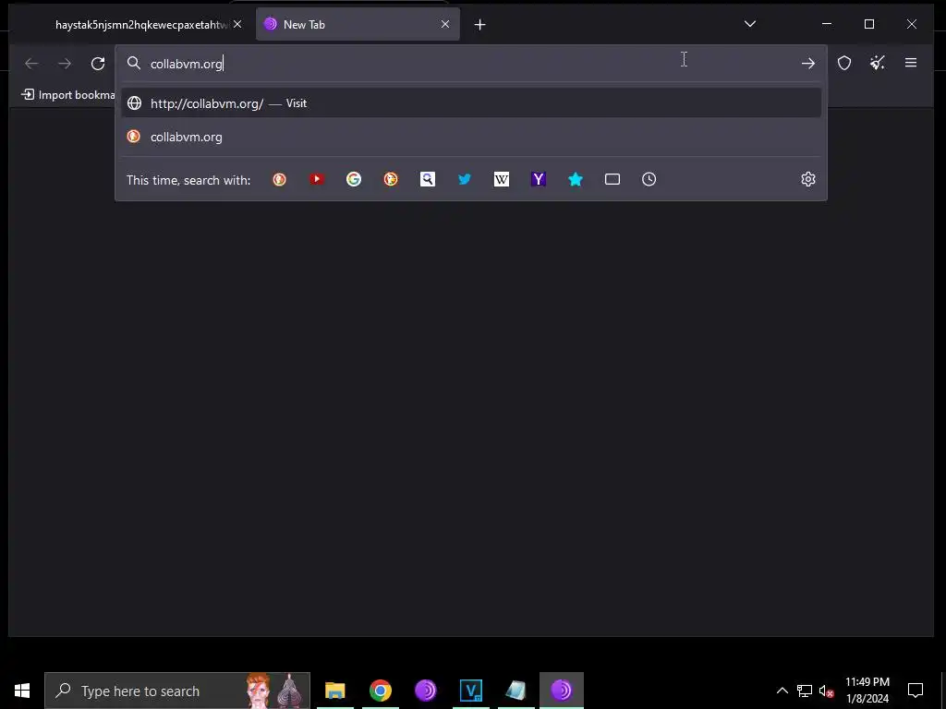The width and height of the screenshot is (946, 709).
Task: Search with Twitter bird icon
Action: click(x=465, y=179)
